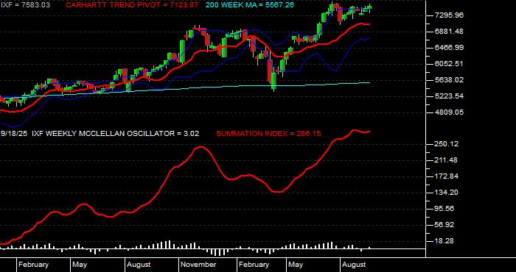This screenshot has height=272, width=516.
Task: Click the 4809.05 price axis value
Action: click(x=449, y=112)
